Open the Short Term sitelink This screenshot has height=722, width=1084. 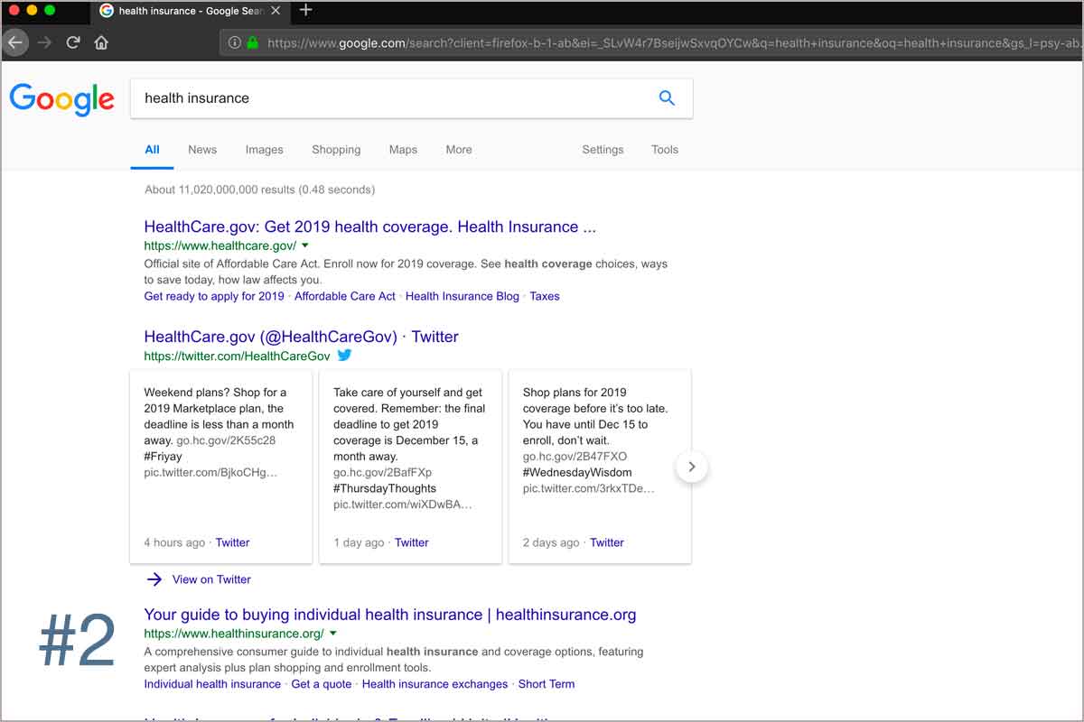click(x=547, y=684)
